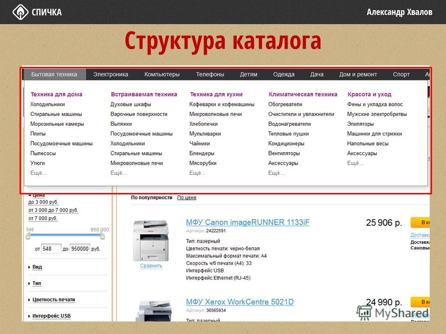Open the Вентиляторы category

click(x=284, y=154)
